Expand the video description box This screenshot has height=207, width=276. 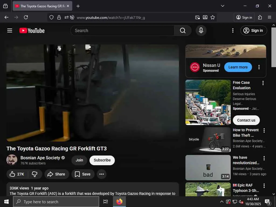[93, 189]
